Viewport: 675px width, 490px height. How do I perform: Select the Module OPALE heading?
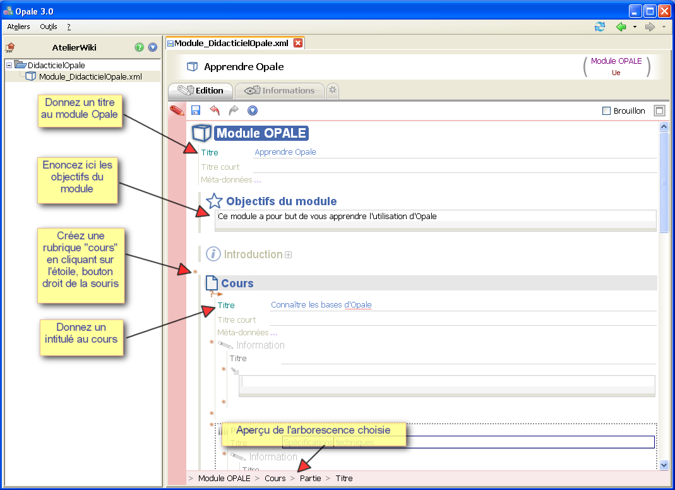point(261,133)
